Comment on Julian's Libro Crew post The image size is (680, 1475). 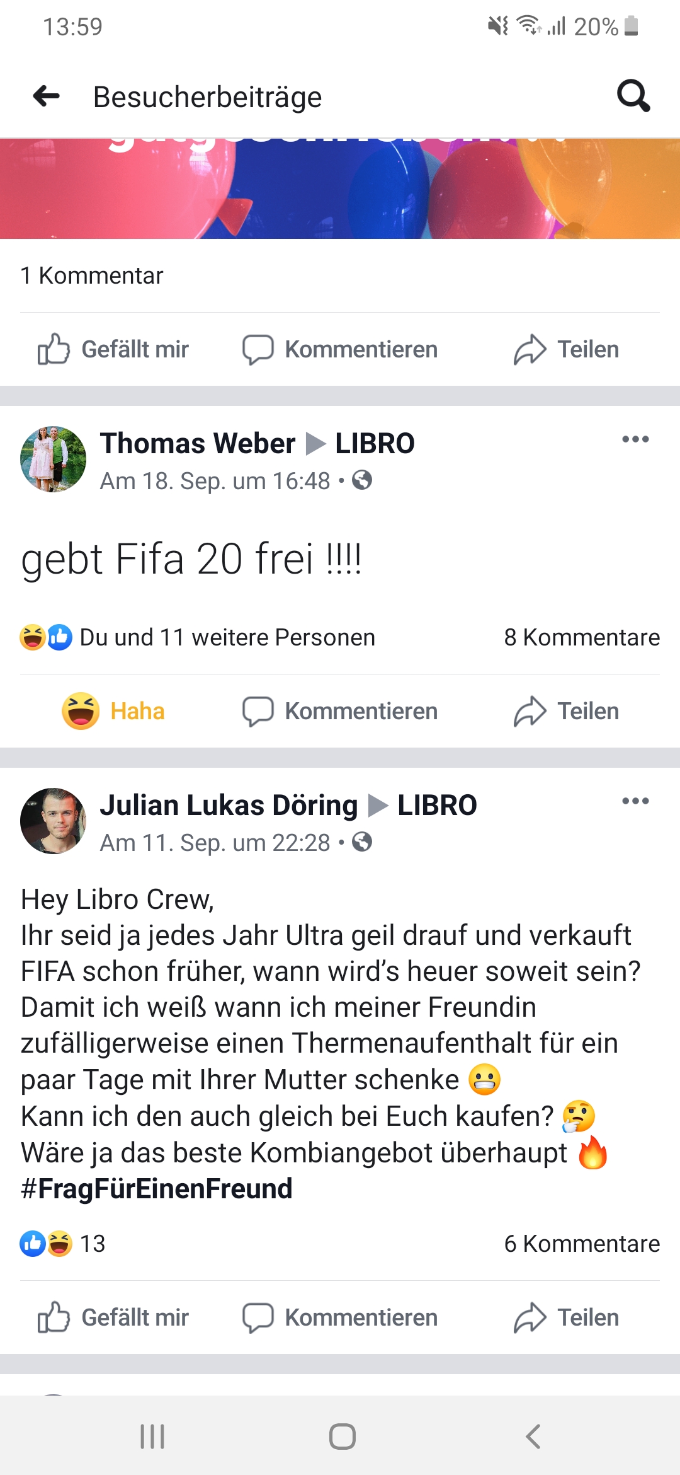[340, 1317]
